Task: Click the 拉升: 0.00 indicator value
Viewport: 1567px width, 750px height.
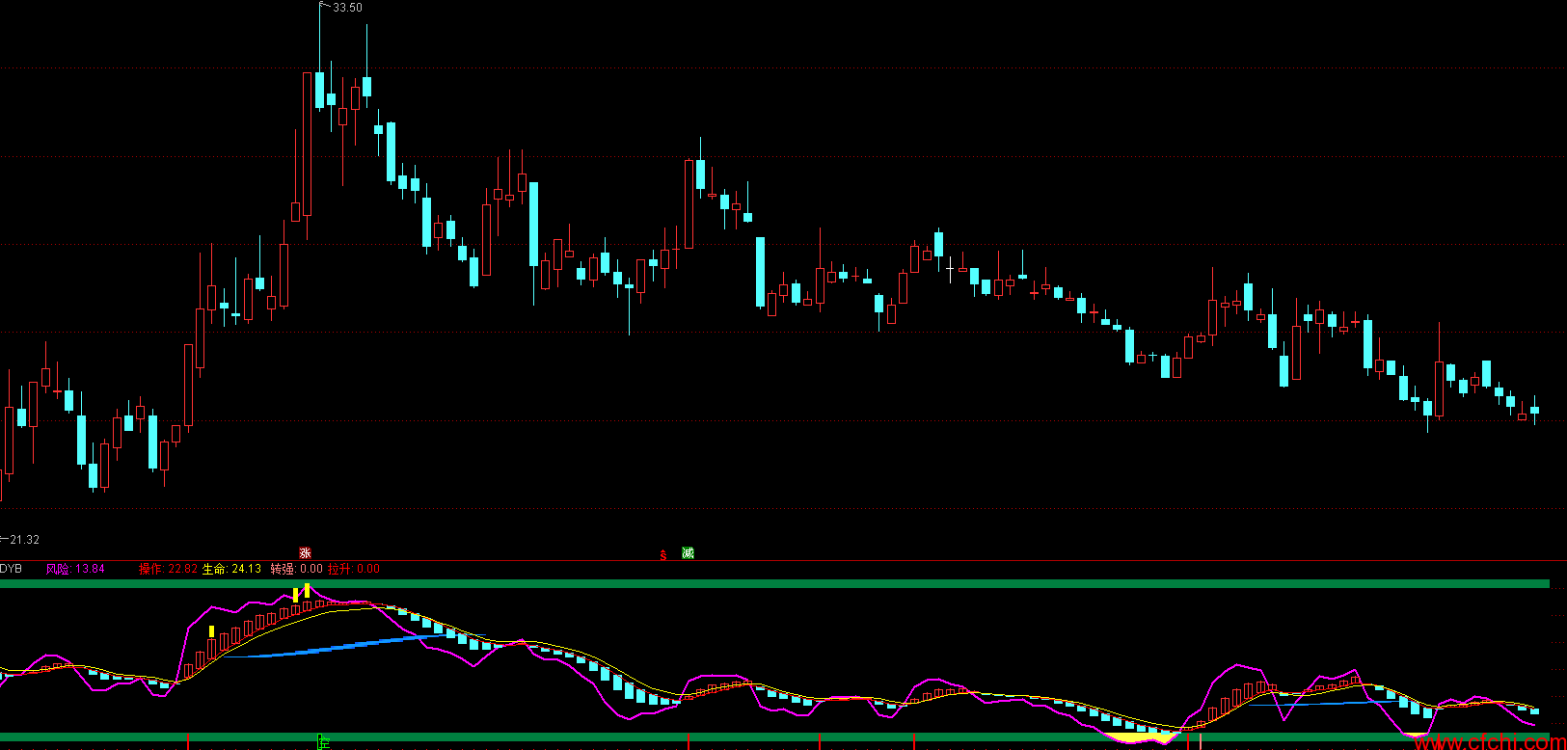Action: point(354,569)
